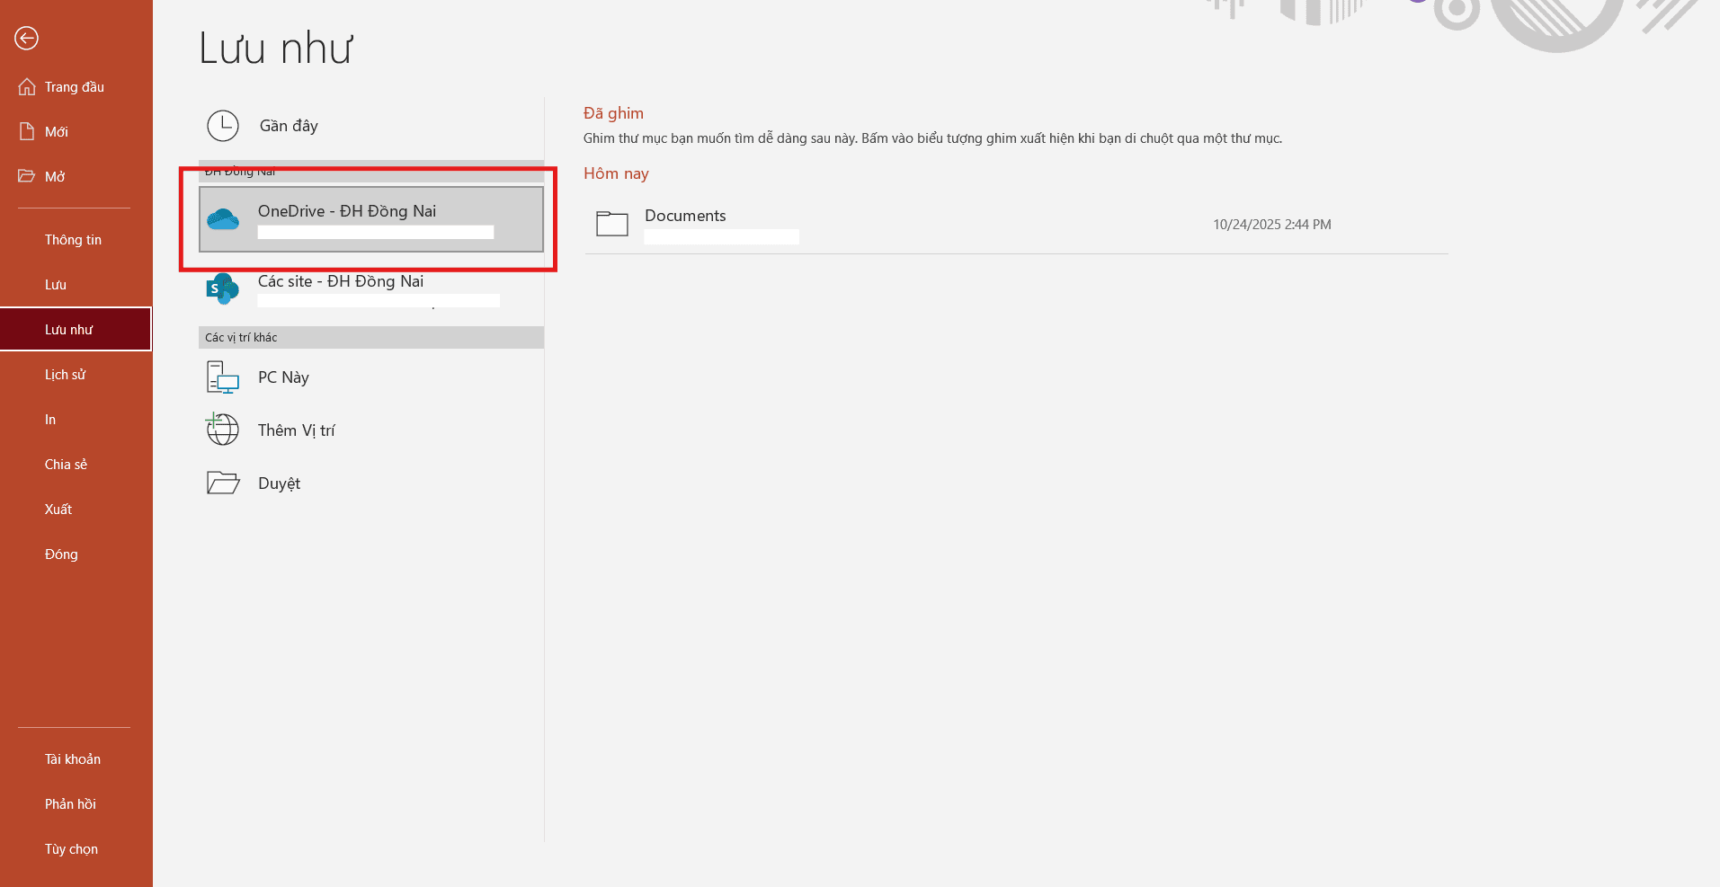
Task: Switch to the Lịch sử tab
Action: click(65, 375)
